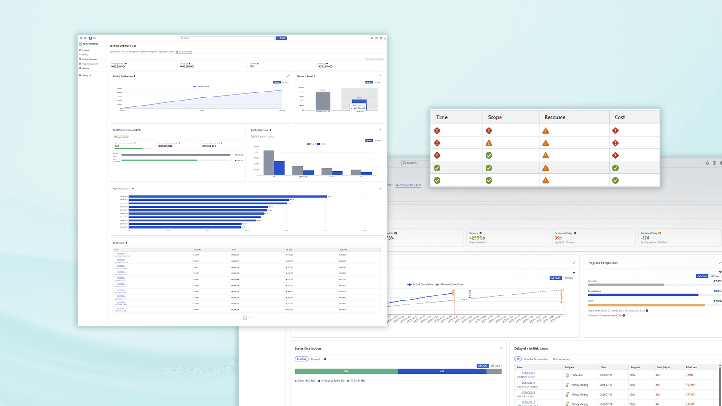This screenshot has height=406, width=722.
Task: Filter delayed issues by Effort deviation
Action: [x=560, y=359]
